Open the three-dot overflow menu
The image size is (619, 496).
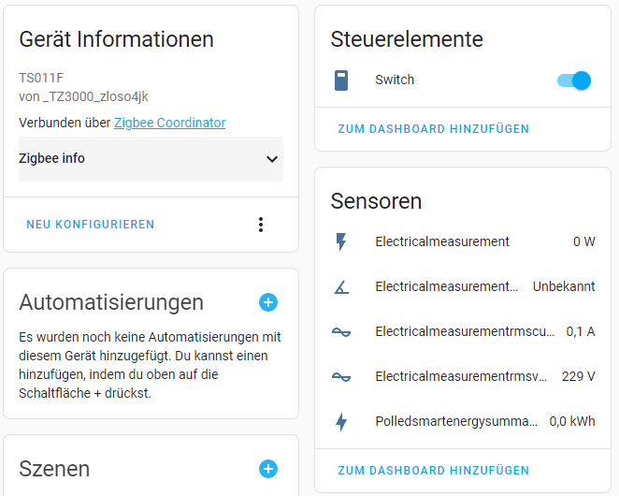(x=261, y=225)
